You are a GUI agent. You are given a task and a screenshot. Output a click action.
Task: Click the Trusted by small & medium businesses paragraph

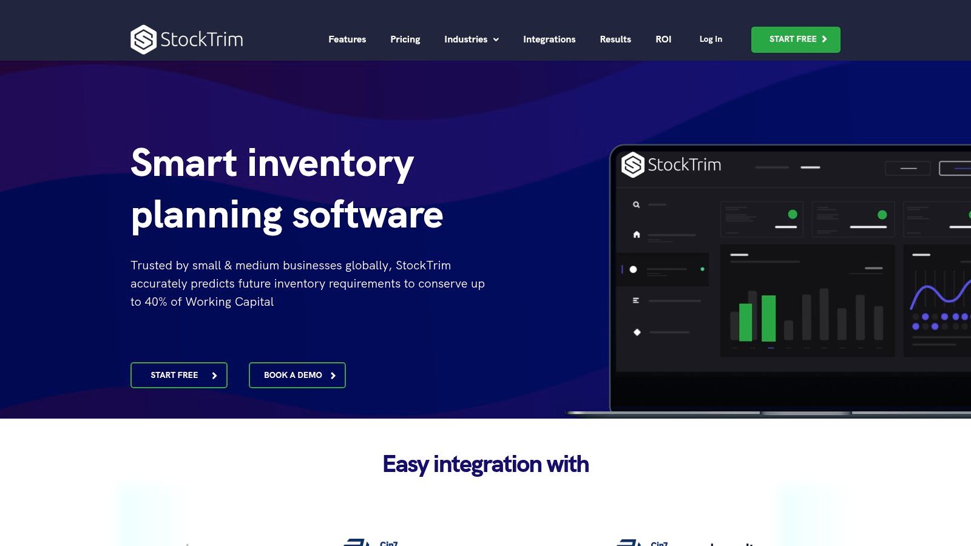pyautogui.click(x=308, y=283)
